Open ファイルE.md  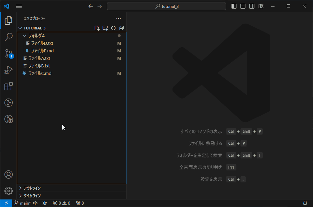point(72,51)
